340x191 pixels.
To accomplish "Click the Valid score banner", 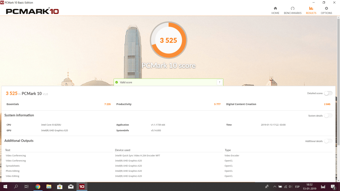I will [x=166, y=82].
